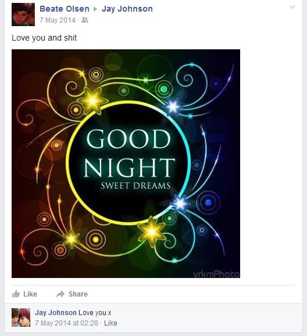This screenshot has width=307, height=336.
Task: Click the friends audience privacy icon
Action: click(x=85, y=20)
